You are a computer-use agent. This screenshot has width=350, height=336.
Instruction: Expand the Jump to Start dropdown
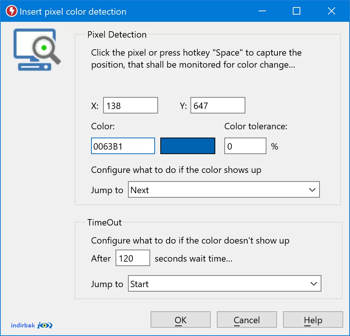point(224,283)
